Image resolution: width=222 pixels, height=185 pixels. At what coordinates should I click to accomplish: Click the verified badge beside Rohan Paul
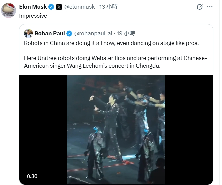(x=69, y=33)
